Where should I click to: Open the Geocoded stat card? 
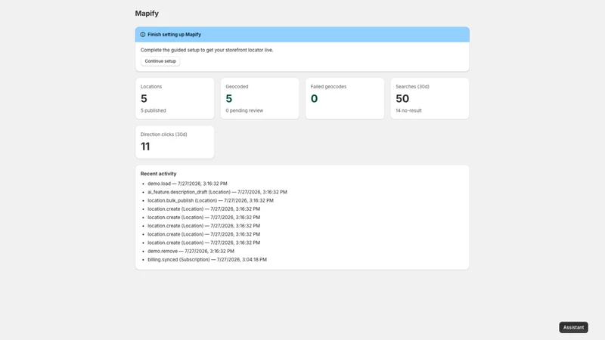259,99
